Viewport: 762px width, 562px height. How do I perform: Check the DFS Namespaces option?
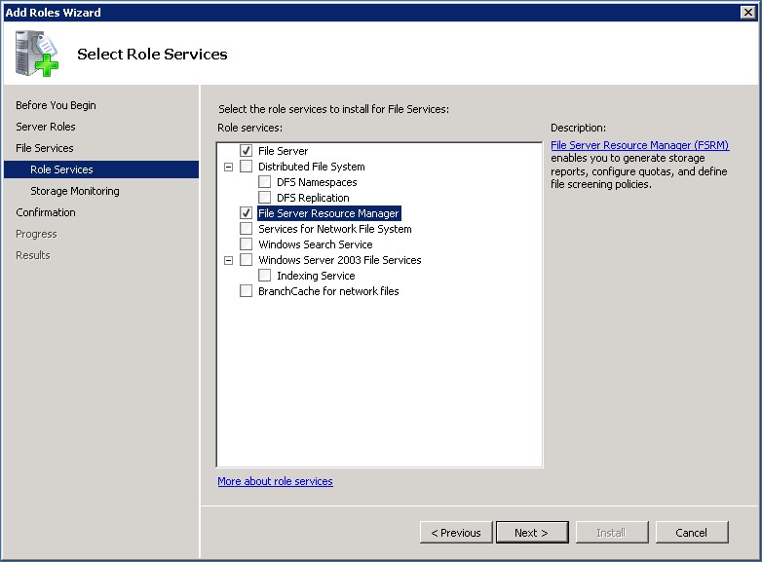[x=265, y=182]
